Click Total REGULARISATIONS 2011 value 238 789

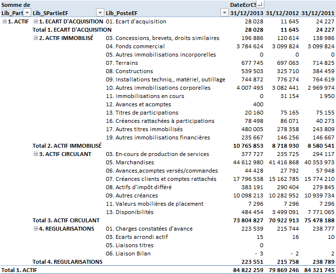click(x=324, y=262)
